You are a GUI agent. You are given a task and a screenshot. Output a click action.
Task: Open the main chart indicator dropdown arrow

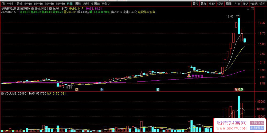[x=32, y=9]
